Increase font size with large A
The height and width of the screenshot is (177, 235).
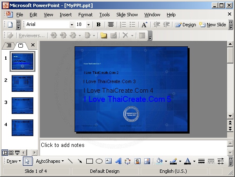pyautogui.click(x=145, y=25)
